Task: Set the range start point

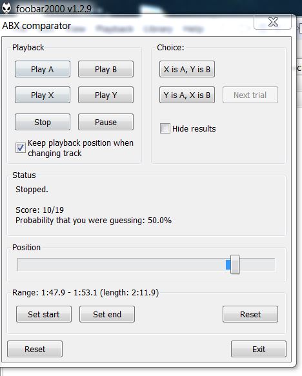Action: 44,314
